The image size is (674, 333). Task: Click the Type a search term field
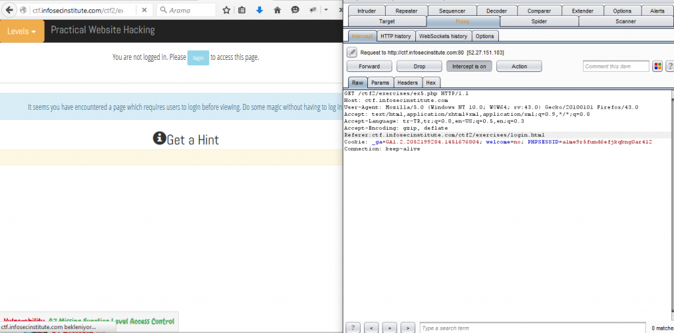pyautogui.click(x=532, y=328)
